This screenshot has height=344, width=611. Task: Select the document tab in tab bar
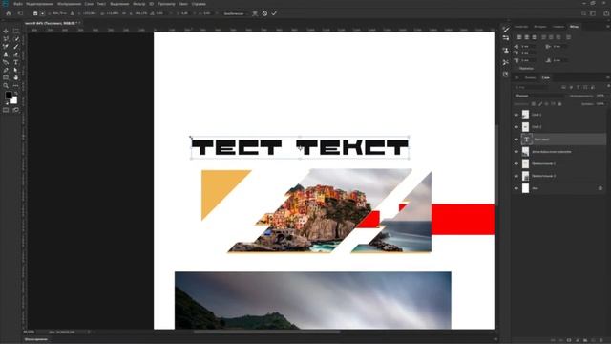(53, 23)
